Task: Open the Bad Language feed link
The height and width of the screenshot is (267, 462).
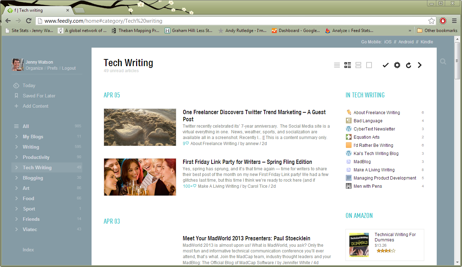Action: tap(368, 121)
